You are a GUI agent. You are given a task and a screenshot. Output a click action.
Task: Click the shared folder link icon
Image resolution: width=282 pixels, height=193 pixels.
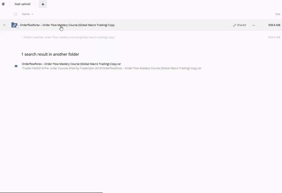pyautogui.click(x=14, y=25)
